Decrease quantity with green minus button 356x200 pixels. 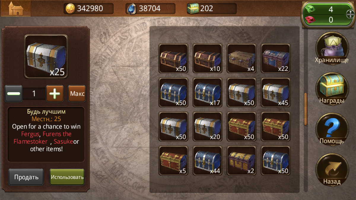(x=14, y=94)
